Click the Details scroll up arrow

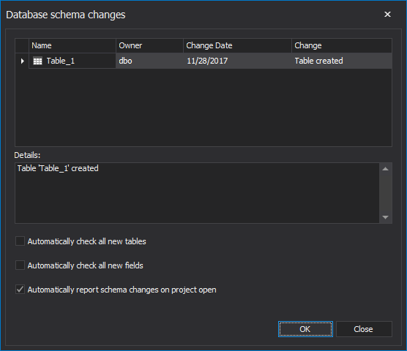pos(386,169)
